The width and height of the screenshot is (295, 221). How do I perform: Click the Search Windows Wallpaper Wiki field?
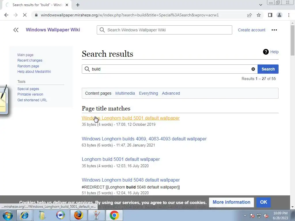[x=164, y=30]
